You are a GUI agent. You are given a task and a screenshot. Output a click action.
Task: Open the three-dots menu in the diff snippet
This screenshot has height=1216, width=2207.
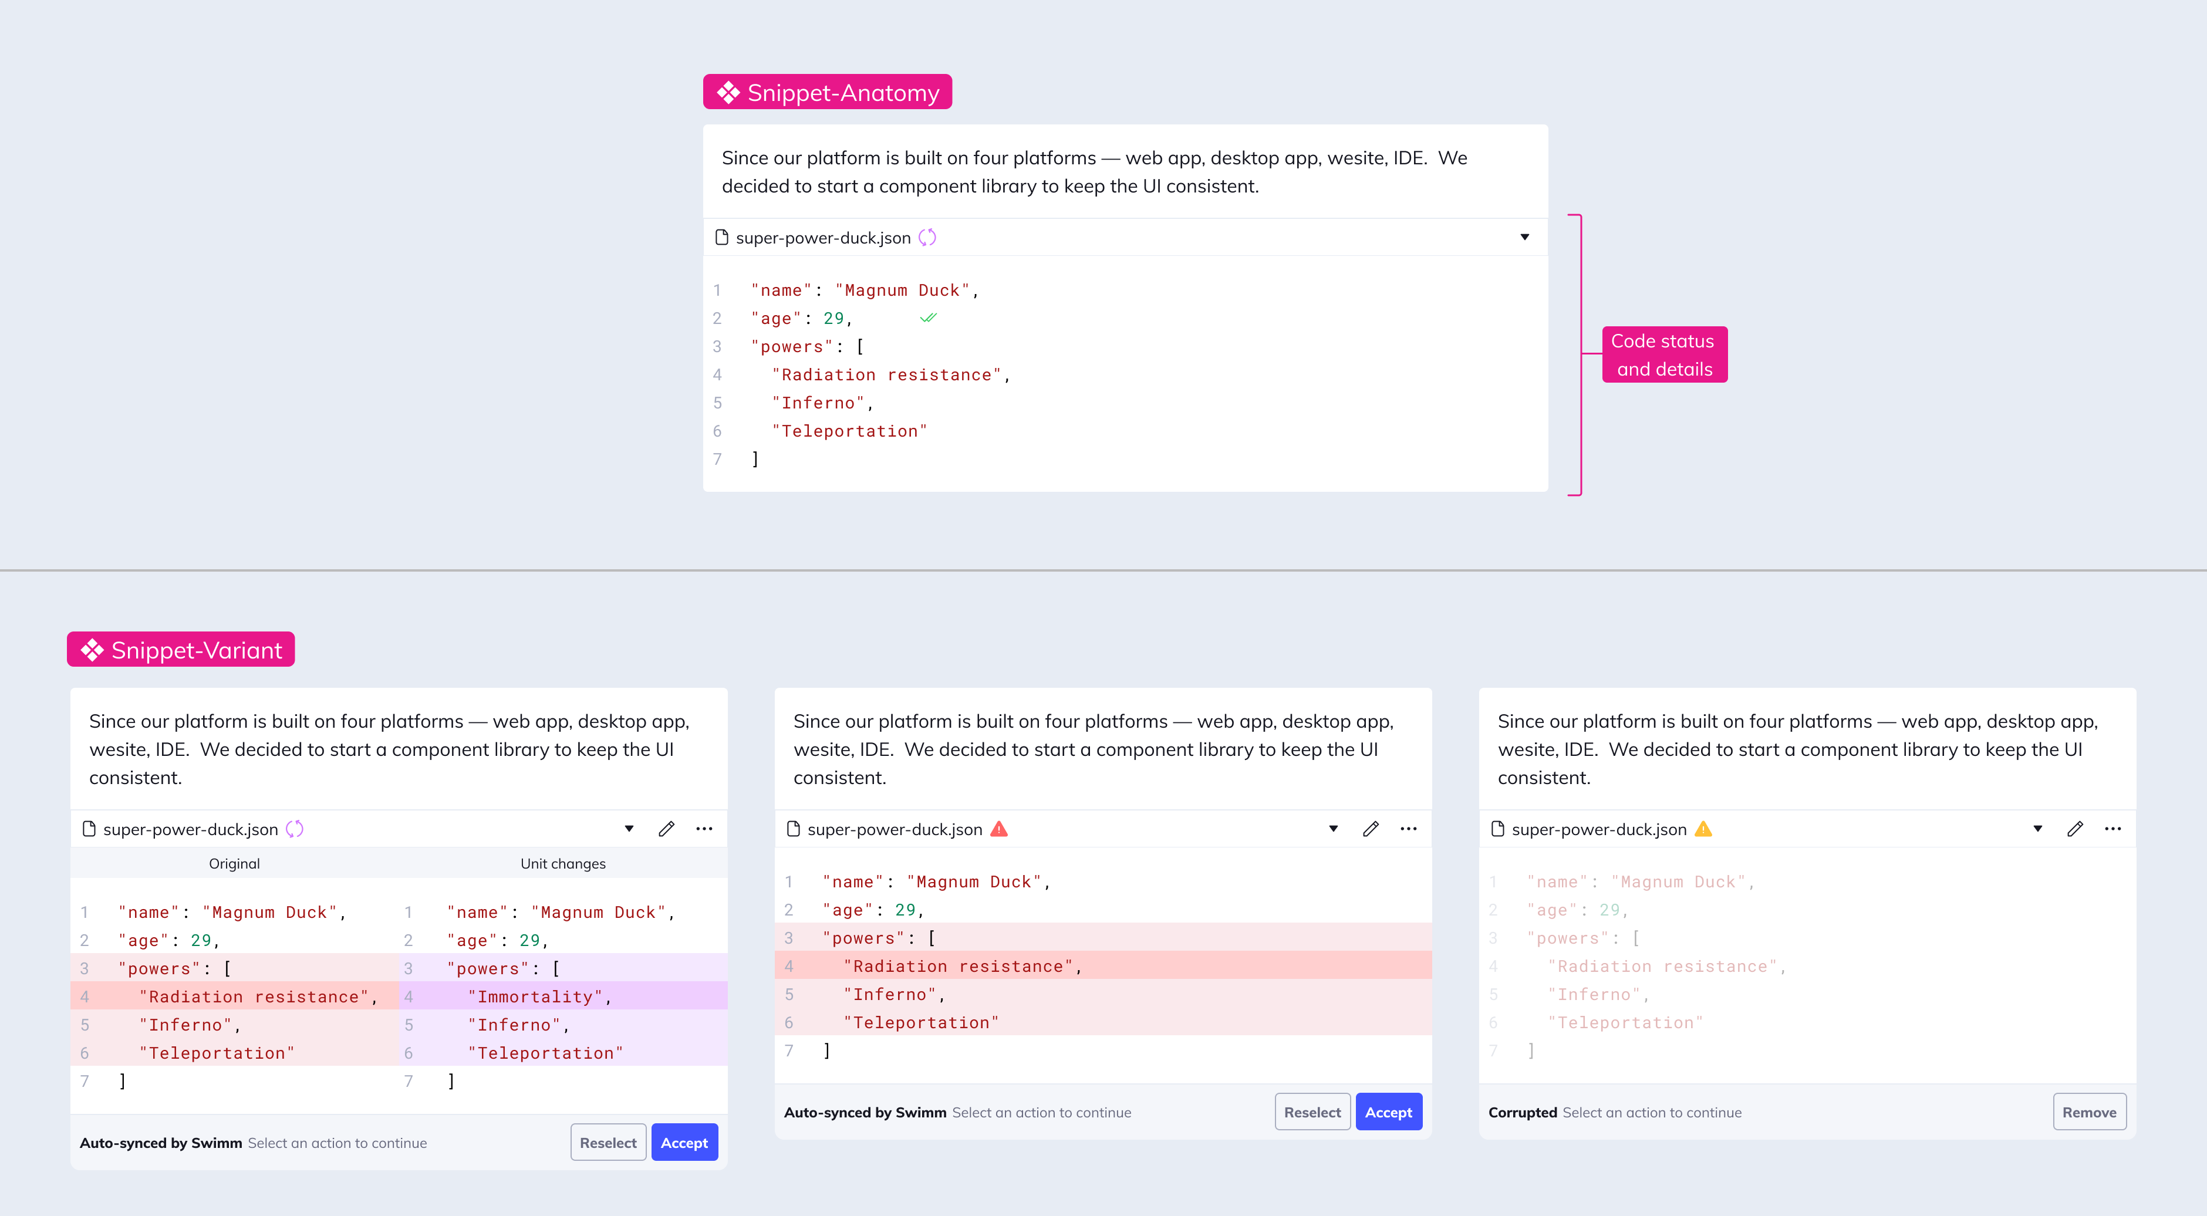click(704, 828)
